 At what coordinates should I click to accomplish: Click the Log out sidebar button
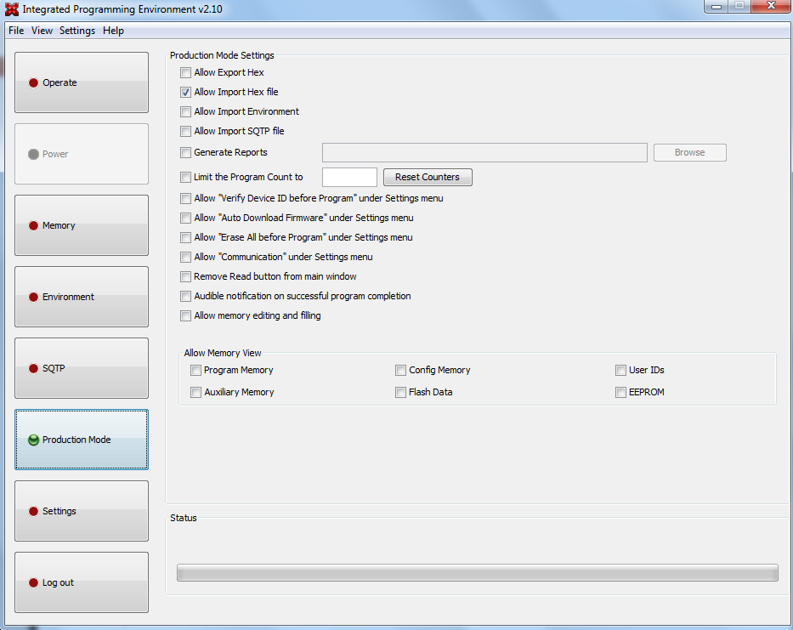81,582
